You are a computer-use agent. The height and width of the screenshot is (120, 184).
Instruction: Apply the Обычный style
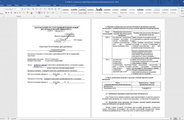coord(82,11)
